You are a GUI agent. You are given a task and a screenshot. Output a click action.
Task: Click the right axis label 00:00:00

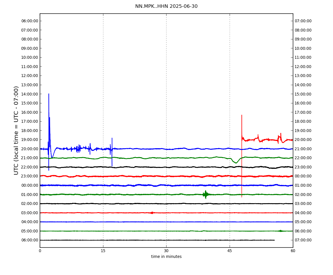tap(303, 176)
